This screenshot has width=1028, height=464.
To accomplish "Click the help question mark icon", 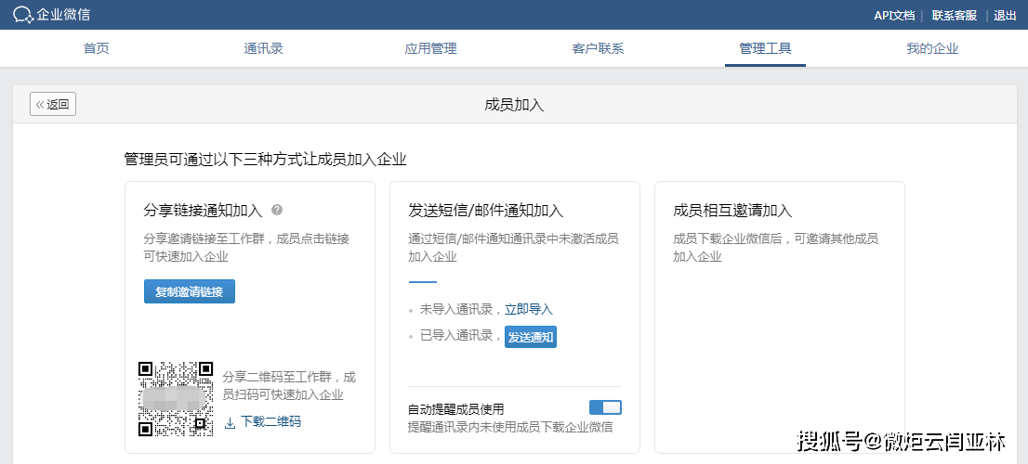I will 277,211.
